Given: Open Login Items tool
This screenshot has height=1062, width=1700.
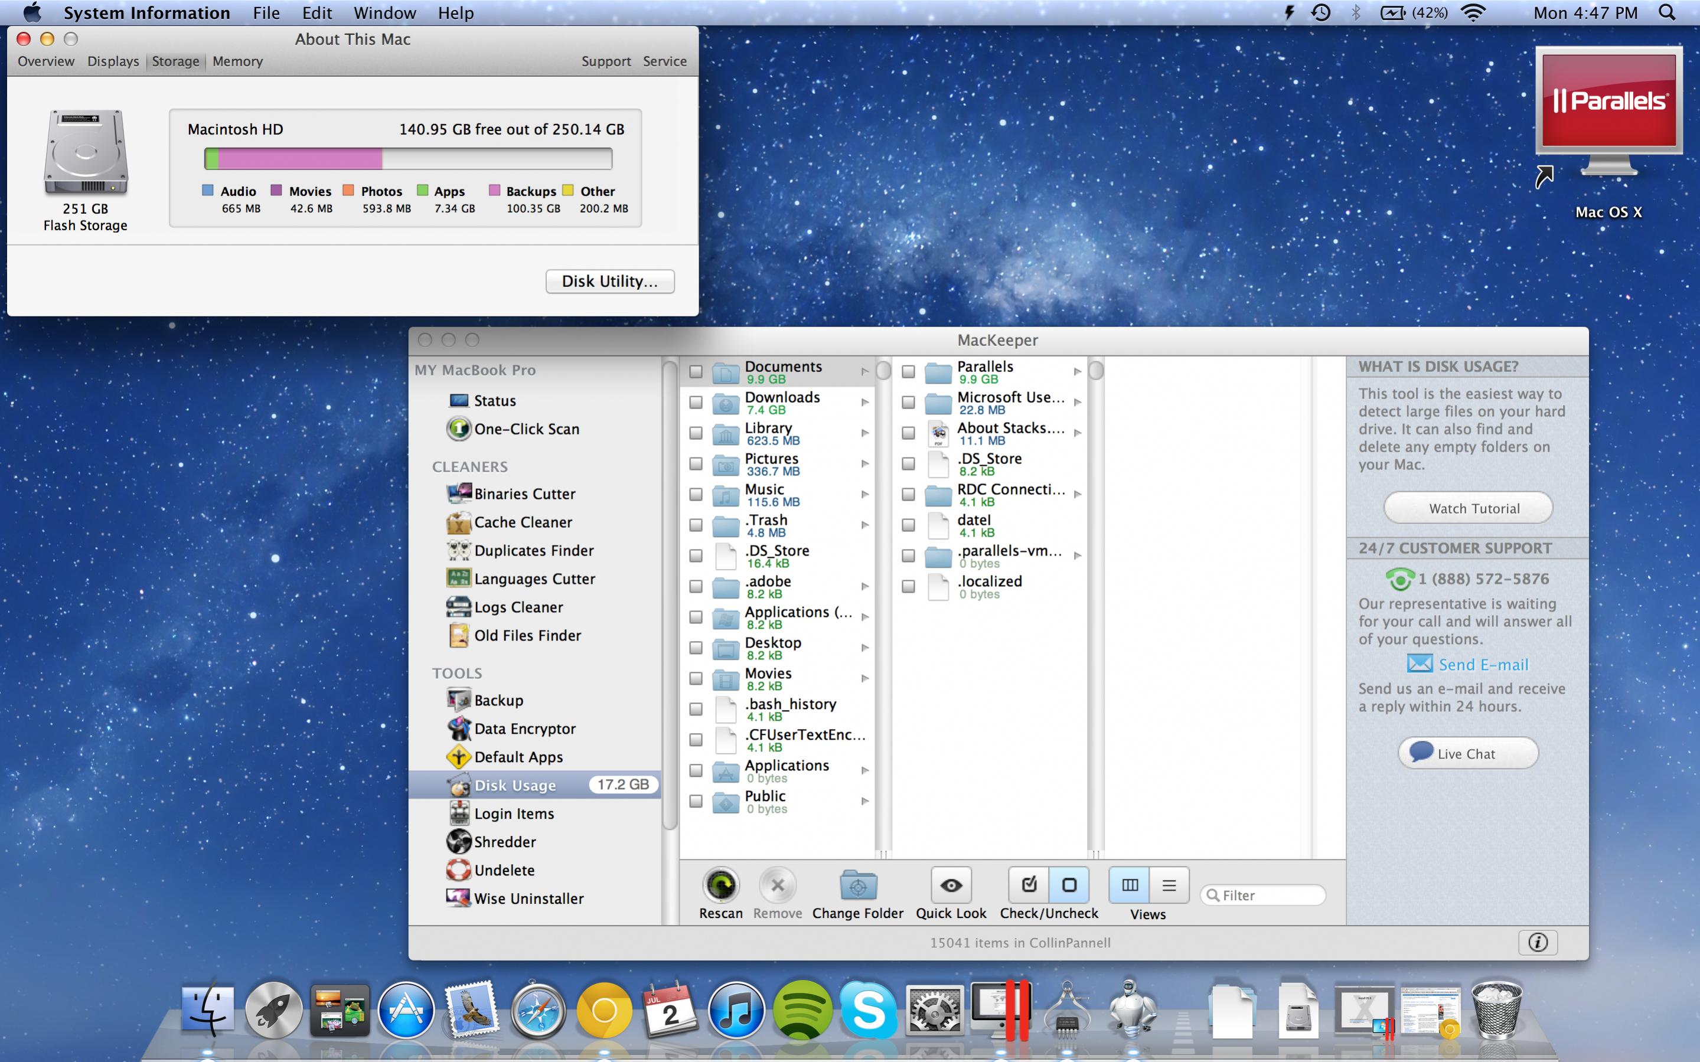Looking at the screenshot, I should pos(501,813).
